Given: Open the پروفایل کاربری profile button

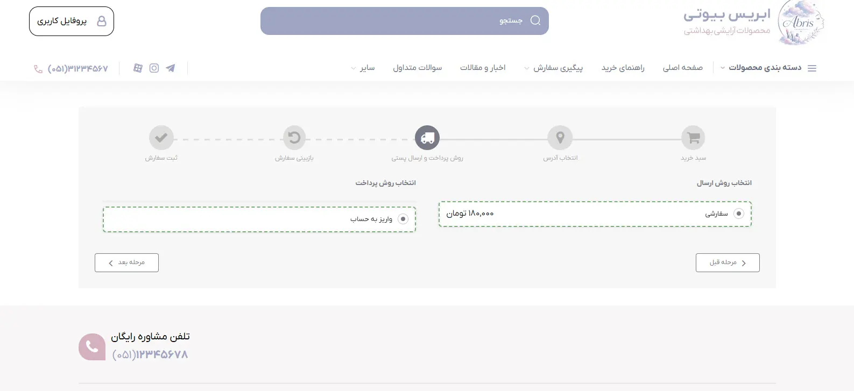Looking at the screenshot, I should point(72,21).
